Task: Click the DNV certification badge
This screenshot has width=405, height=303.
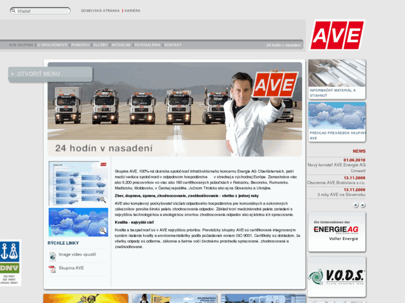Action: [x=10, y=262]
